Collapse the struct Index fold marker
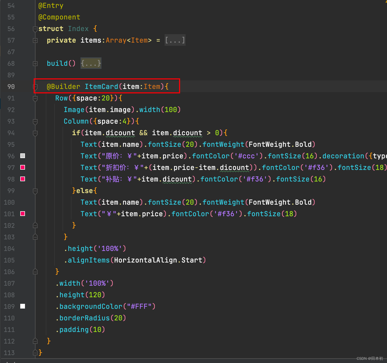Image resolution: width=387 pixels, height=363 pixels. click(x=35, y=29)
